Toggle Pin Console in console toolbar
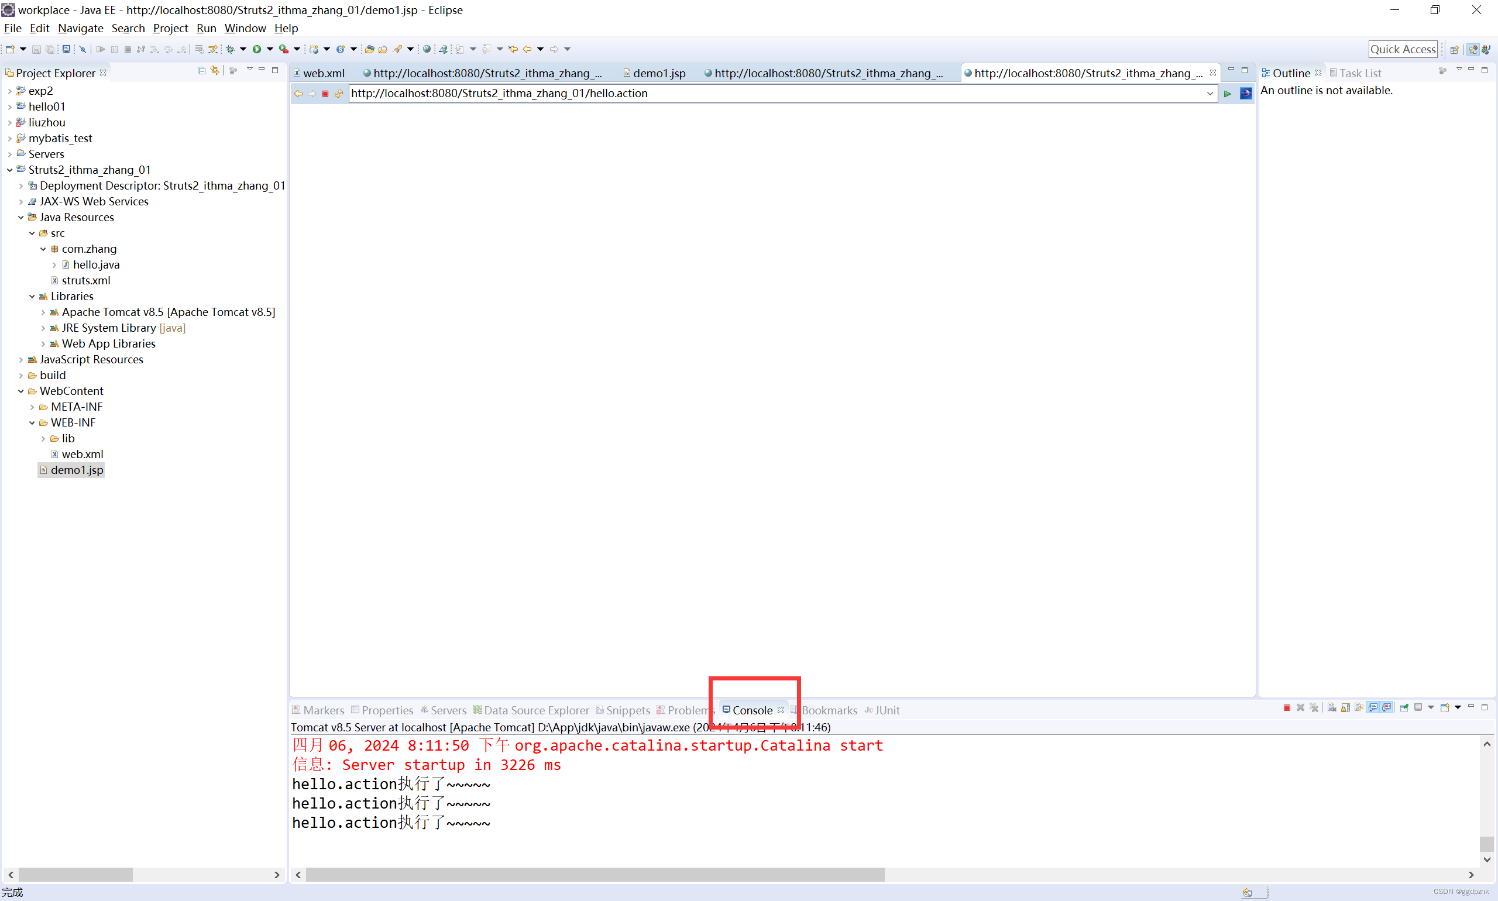 (x=1404, y=707)
